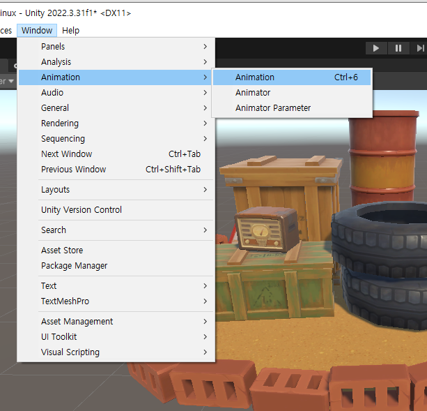Open the Animator window from submenu
This screenshot has height=411, width=427.
coord(292,92)
